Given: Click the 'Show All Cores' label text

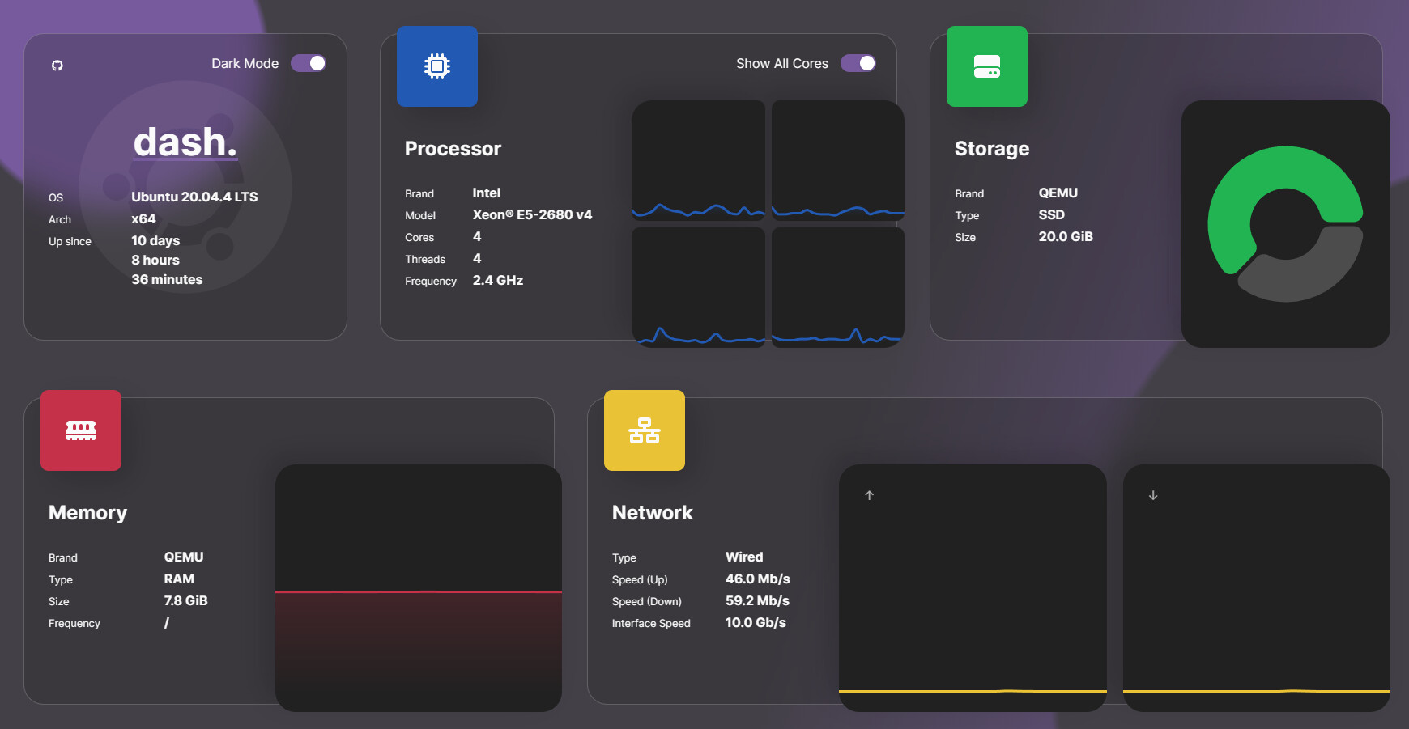Looking at the screenshot, I should [x=782, y=63].
